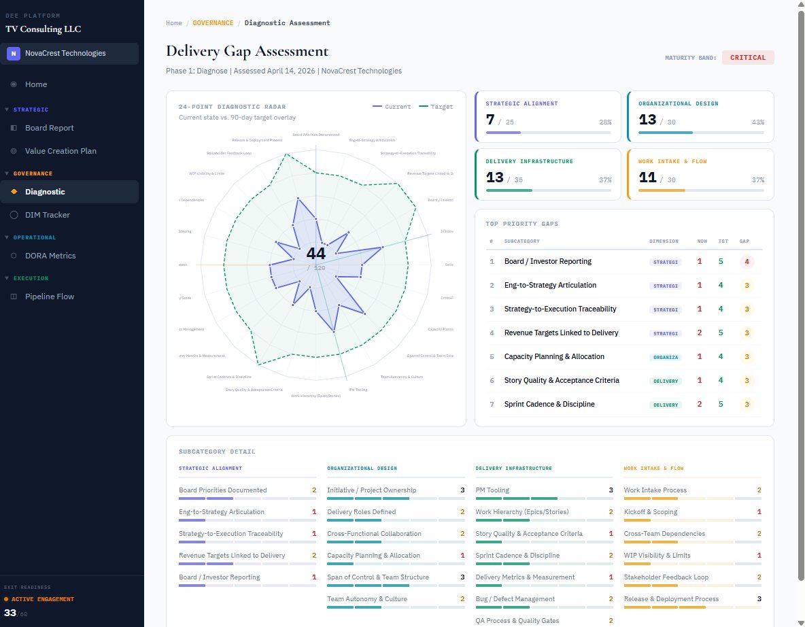This screenshot has width=805, height=627.
Task: Click the Pipeline Flow icon
Action: (14, 296)
